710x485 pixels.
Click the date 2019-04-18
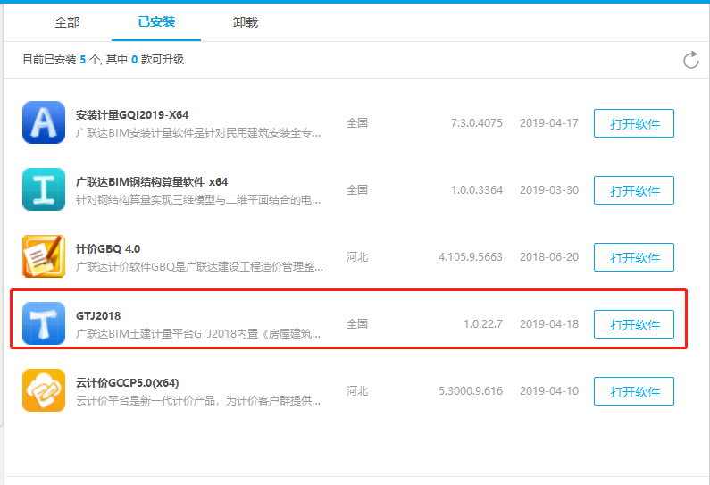549,324
